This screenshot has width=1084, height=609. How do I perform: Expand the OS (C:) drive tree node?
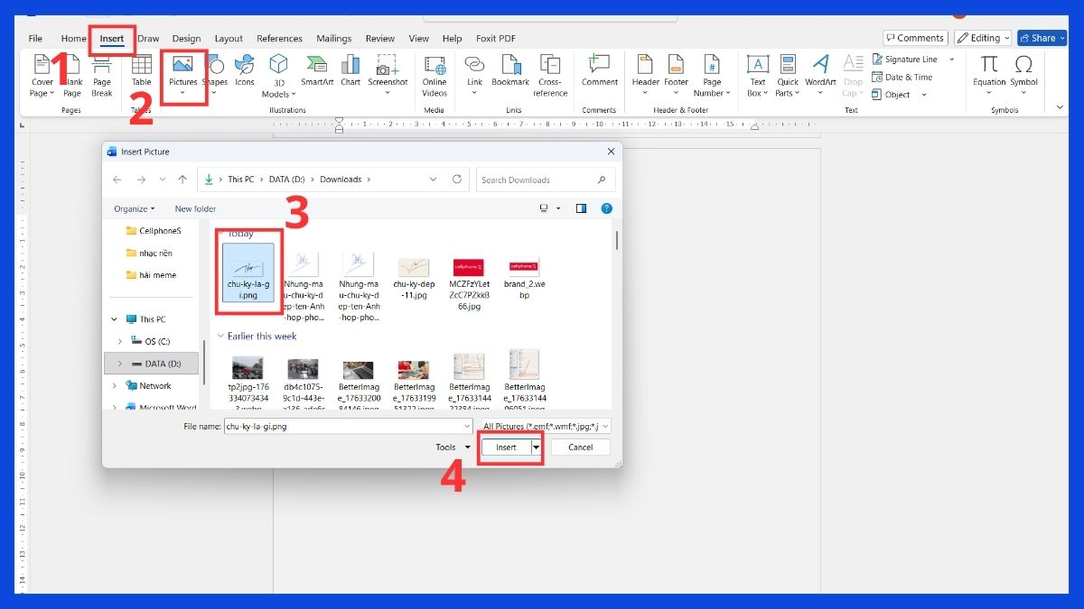pos(120,341)
